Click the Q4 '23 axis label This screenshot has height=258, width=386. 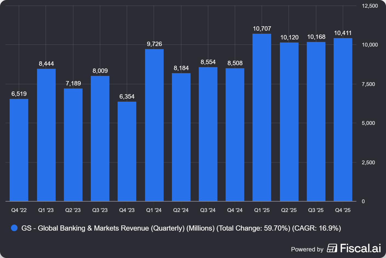coord(127,210)
